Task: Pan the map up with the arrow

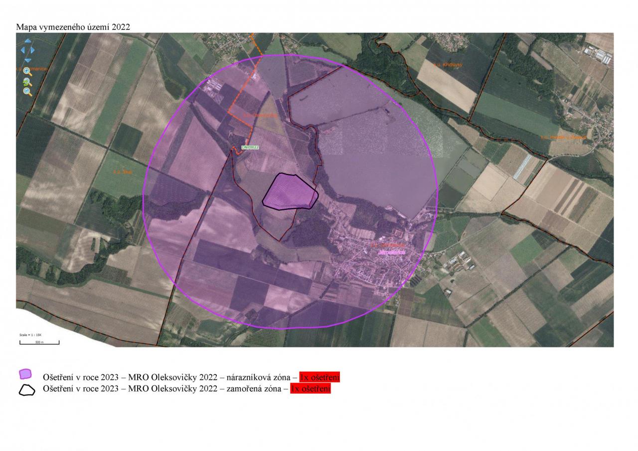Action: point(27,41)
